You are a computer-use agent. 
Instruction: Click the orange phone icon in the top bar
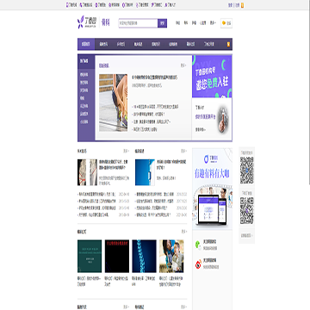coord(243,5)
